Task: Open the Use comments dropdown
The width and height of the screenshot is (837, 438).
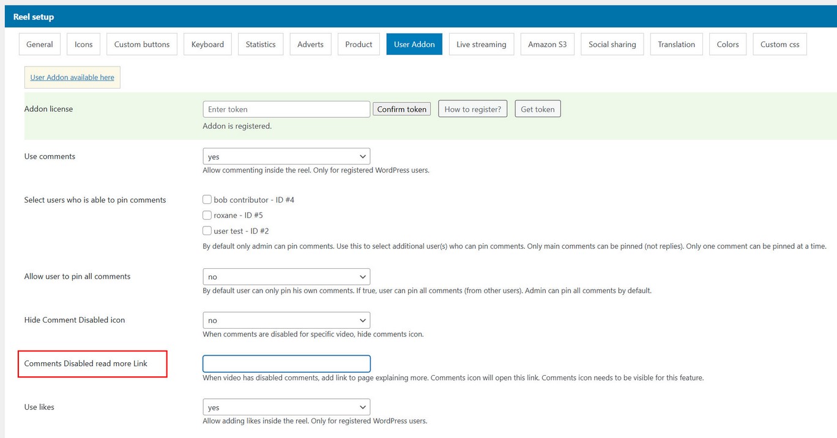Action: click(286, 156)
